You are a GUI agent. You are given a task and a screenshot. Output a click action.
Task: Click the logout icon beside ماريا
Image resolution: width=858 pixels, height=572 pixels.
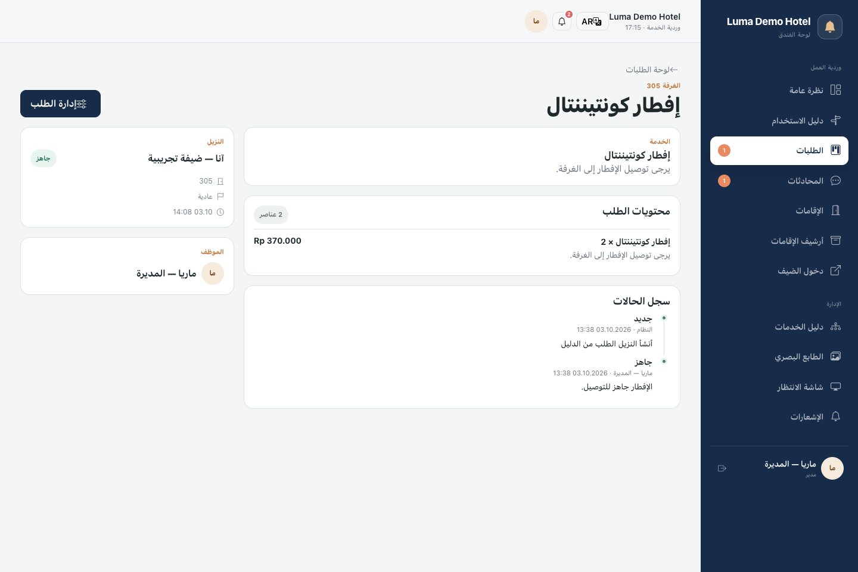click(722, 468)
